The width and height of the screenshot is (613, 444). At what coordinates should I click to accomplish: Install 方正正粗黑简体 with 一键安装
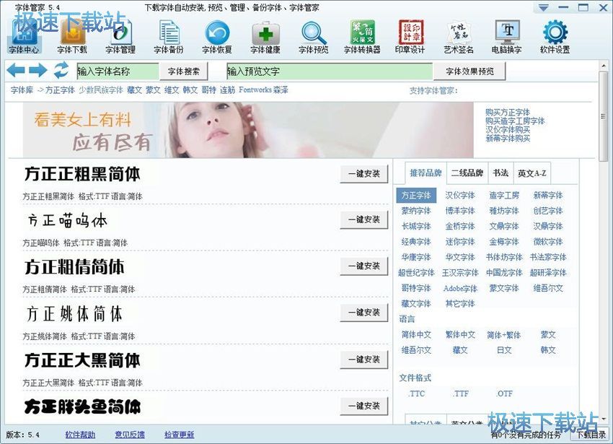364,174
